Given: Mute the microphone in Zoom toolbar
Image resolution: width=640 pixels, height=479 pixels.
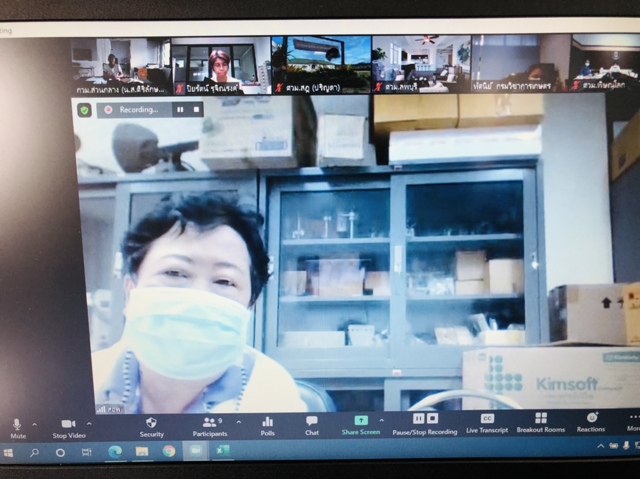Looking at the screenshot, I should click(x=18, y=428).
